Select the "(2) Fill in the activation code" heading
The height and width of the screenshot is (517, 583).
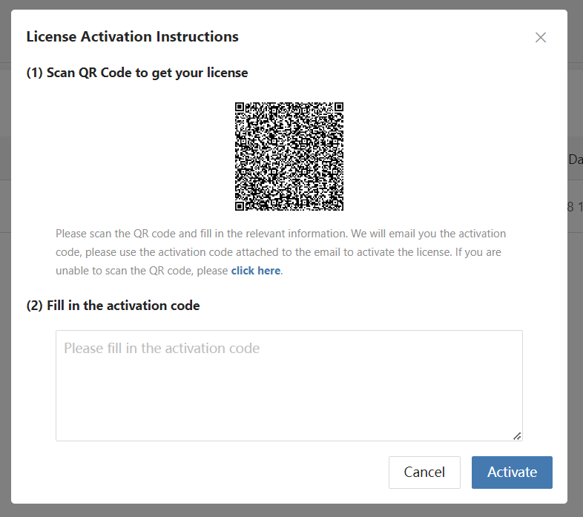113,306
